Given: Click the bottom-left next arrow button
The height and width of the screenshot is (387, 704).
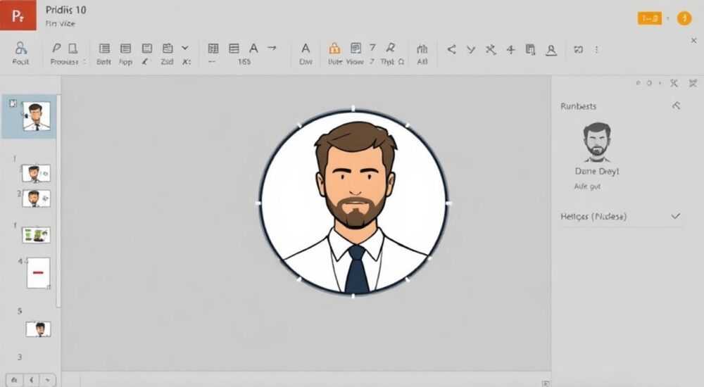Looking at the screenshot, I should pyautogui.click(x=48, y=380).
